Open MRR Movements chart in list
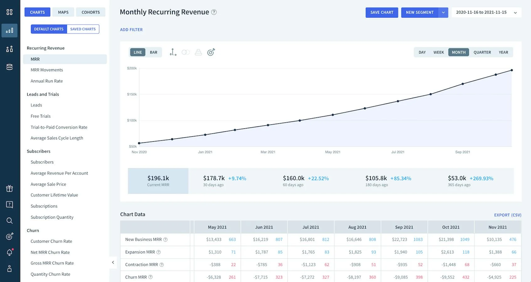 (47, 70)
